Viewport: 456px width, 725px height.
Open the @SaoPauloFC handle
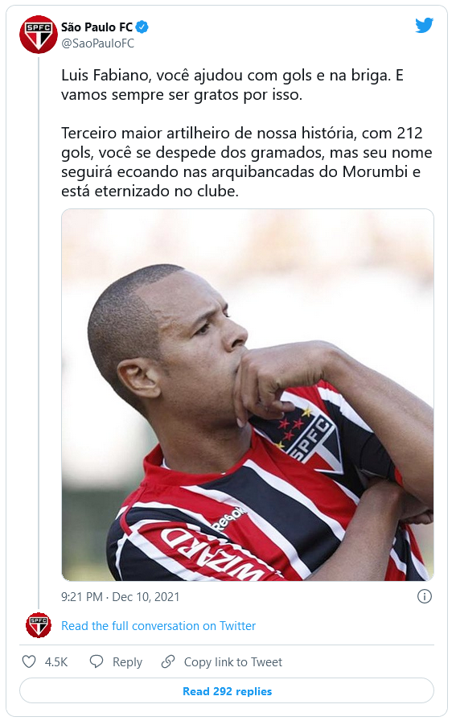click(97, 43)
